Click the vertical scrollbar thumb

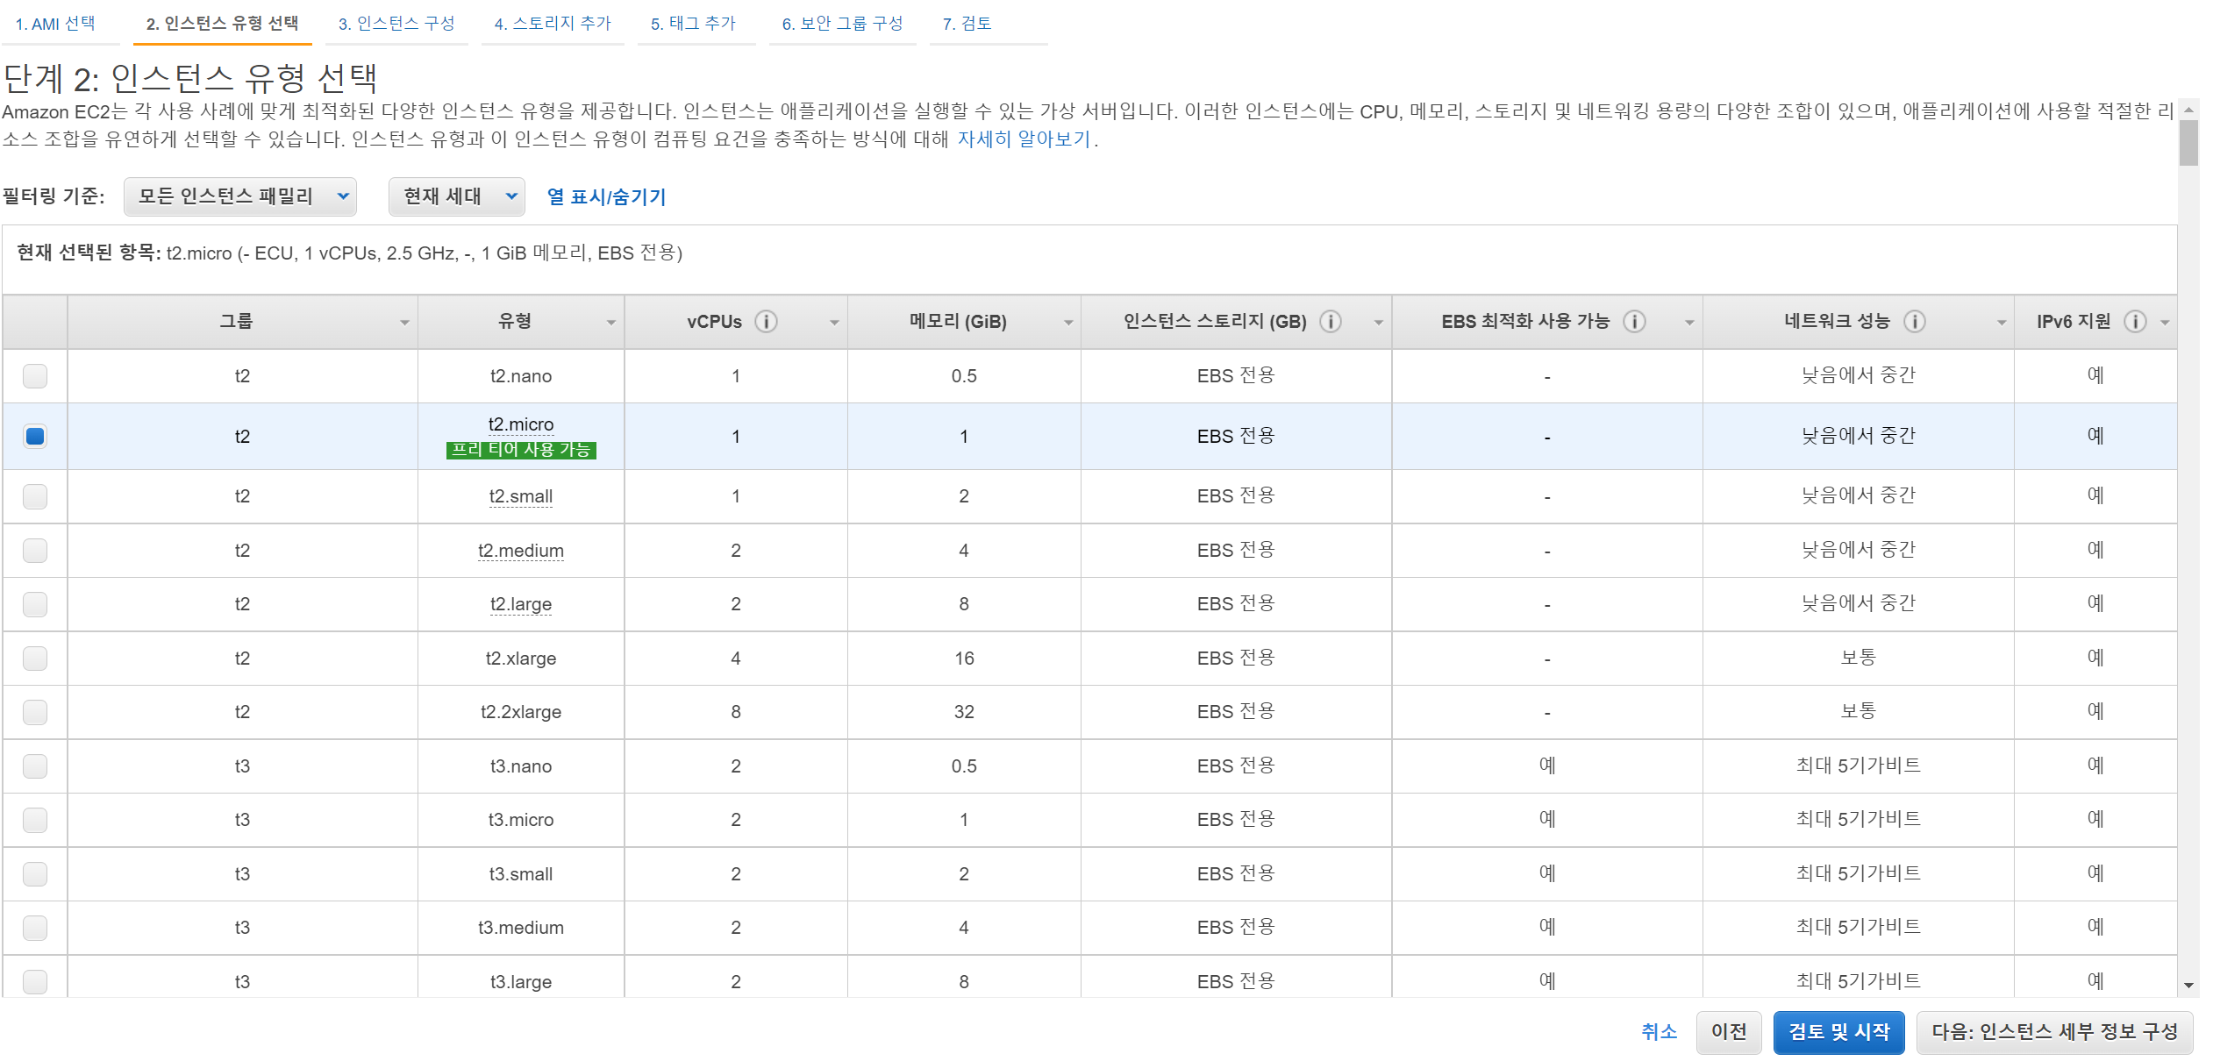tap(2188, 142)
